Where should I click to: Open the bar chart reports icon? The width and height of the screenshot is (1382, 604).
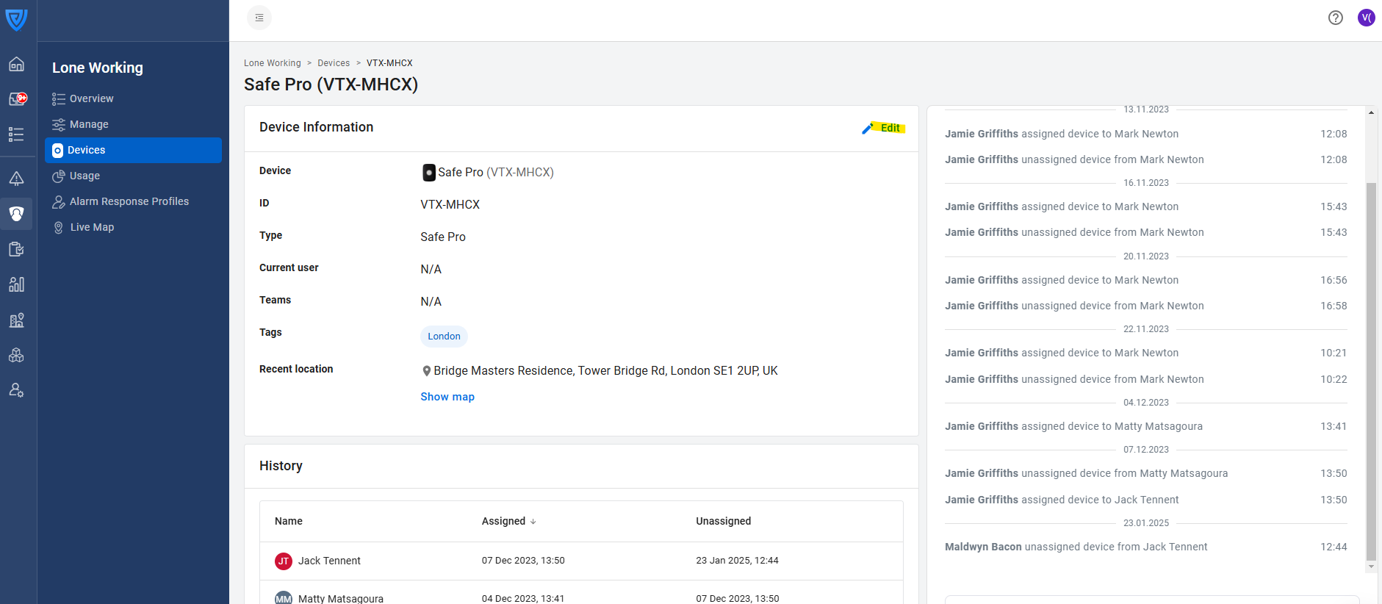coord(16,284)
